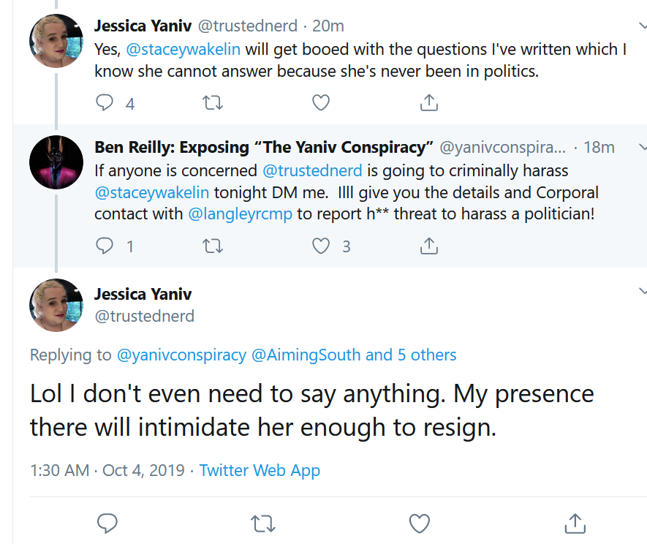Open the @AimingSouth profile link
Image resolution: width=647 pixels, height=544 pixels.
tap(306, 355)
